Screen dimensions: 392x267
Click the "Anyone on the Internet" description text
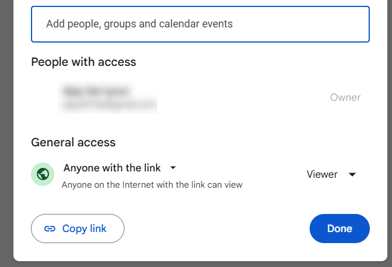pos(152,185)
